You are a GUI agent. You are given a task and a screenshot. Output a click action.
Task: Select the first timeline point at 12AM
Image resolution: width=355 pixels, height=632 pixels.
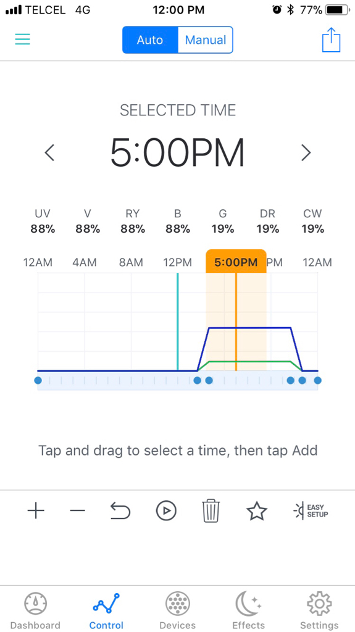point(38,380)
